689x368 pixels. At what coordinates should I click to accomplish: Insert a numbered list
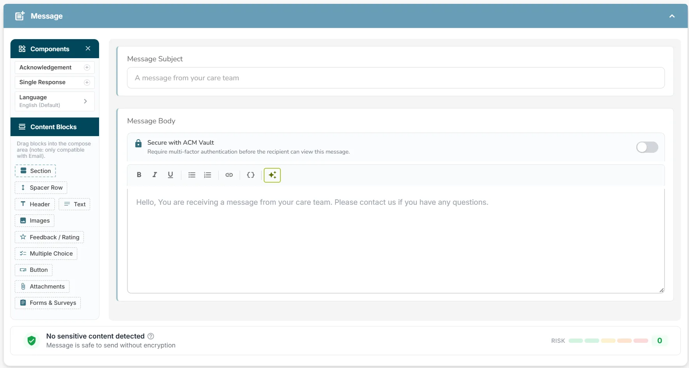pyautogui.click(x=208, y=175)
